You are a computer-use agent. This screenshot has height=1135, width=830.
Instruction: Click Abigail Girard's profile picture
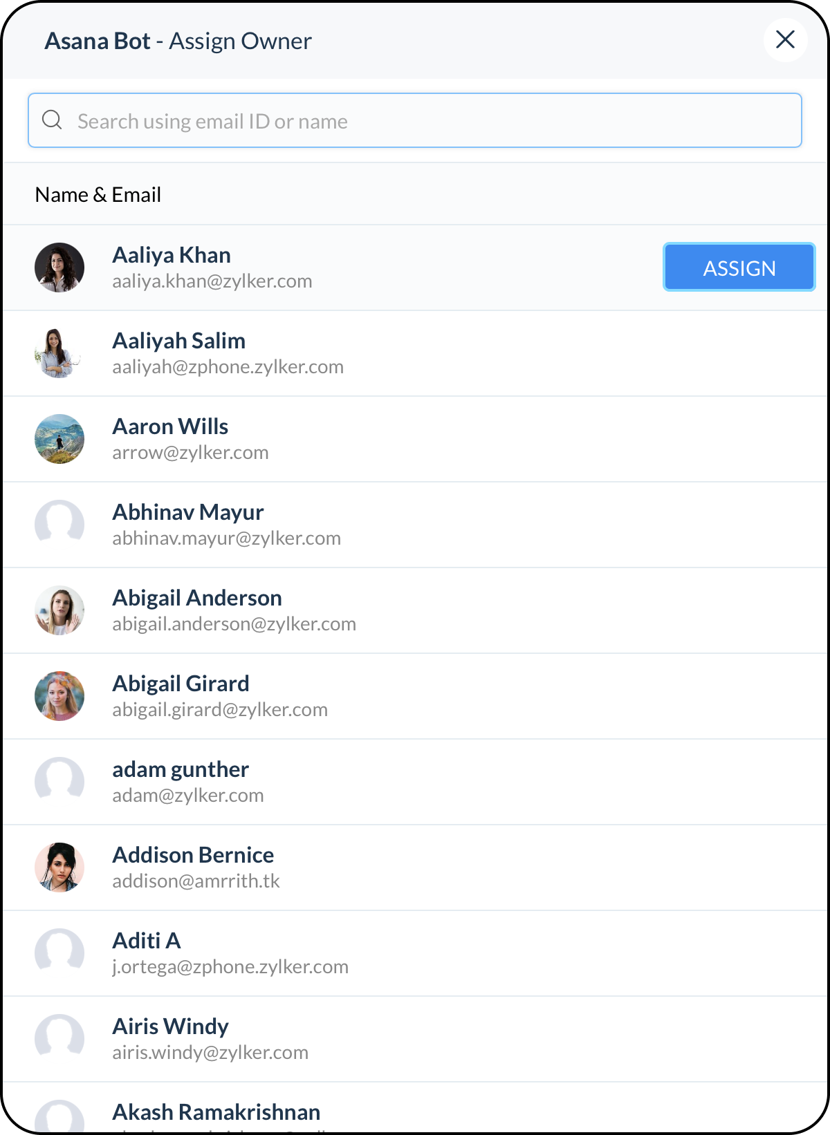coord(59,696)
